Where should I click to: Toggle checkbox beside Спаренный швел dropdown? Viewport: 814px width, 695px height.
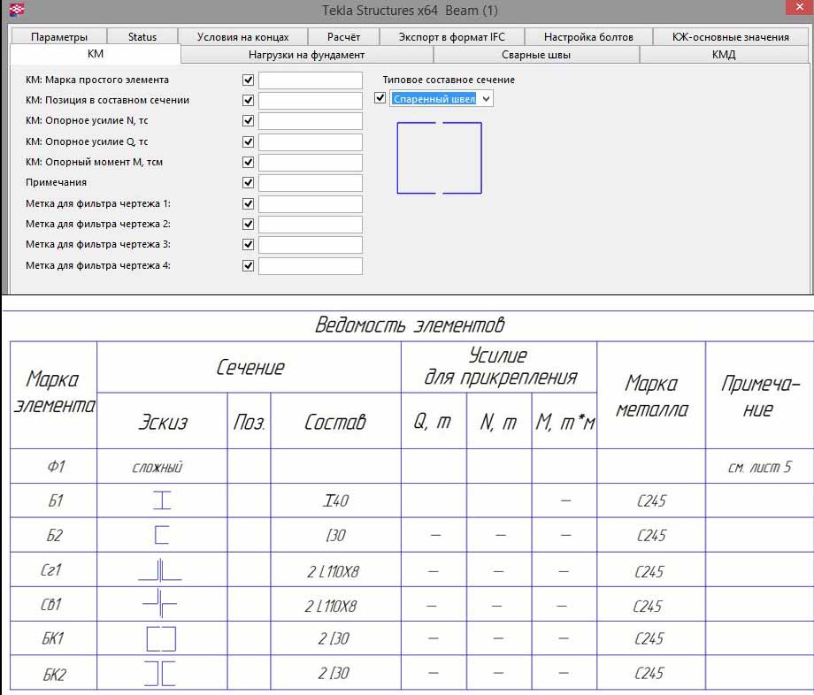coord(380,98)
